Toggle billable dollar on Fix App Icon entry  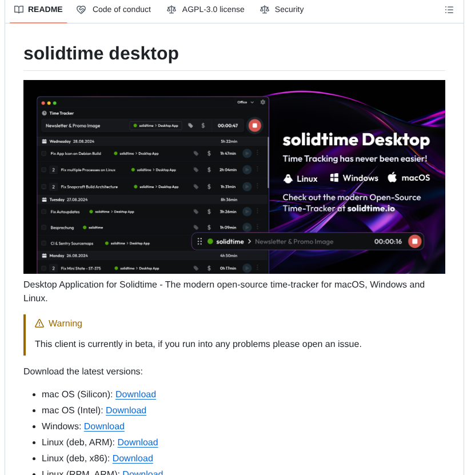click(208, 153)
